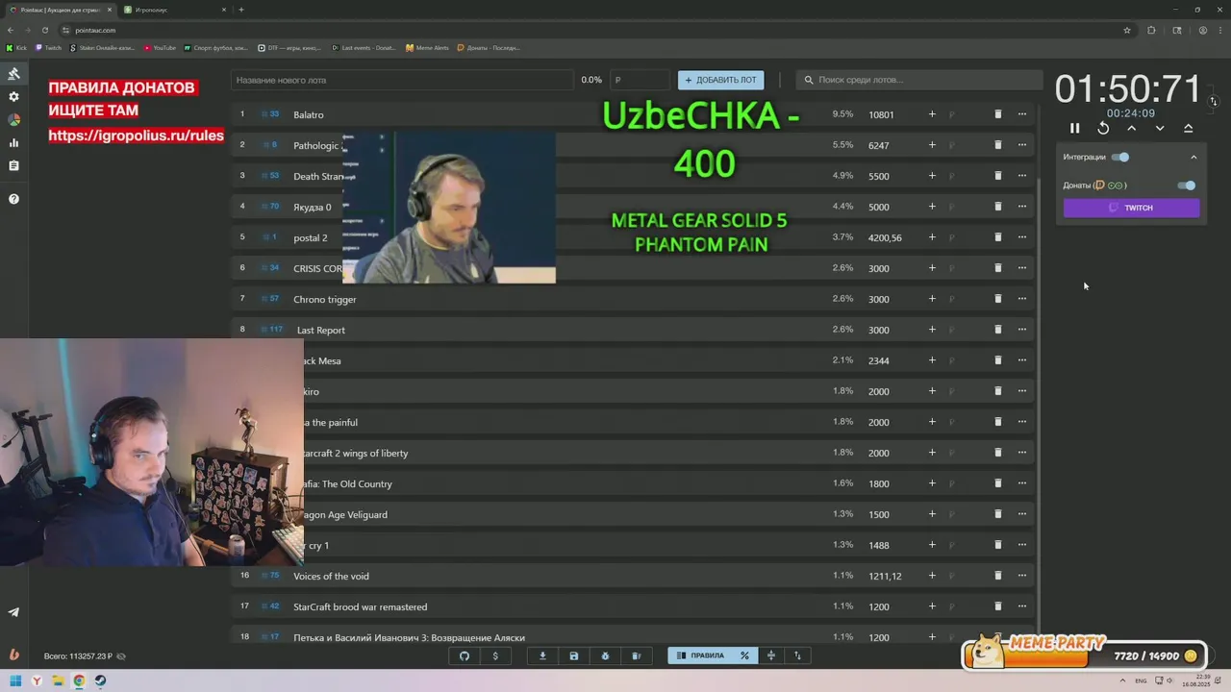Select the Pointauc browser tab
This screenshot has height=692, width=1231.
(61, 10)
